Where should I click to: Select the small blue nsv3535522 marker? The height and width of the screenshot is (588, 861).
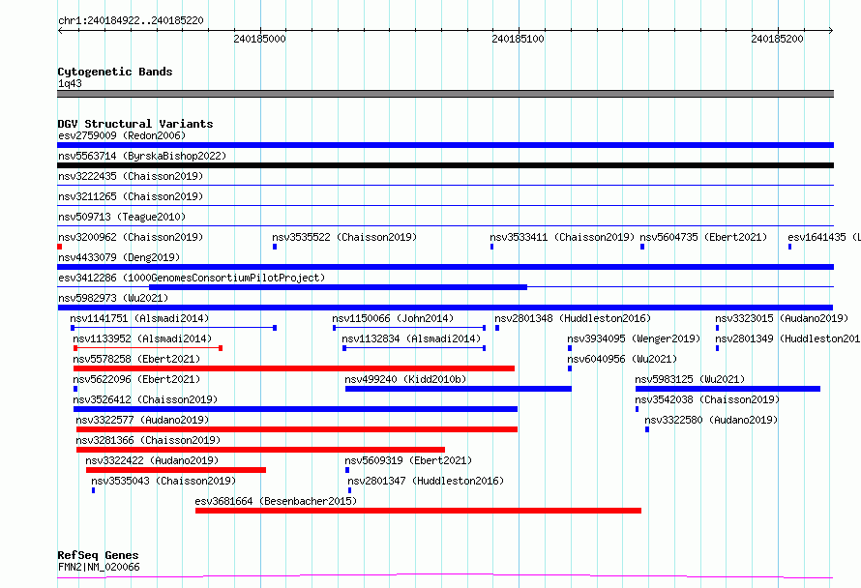tap(275, 247)
